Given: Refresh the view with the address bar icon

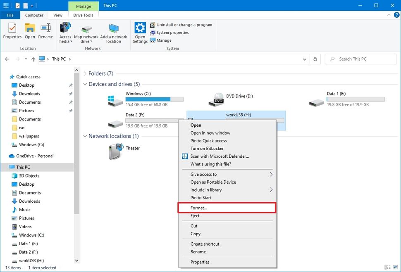Looking at the screenshot, I should 315,59.
